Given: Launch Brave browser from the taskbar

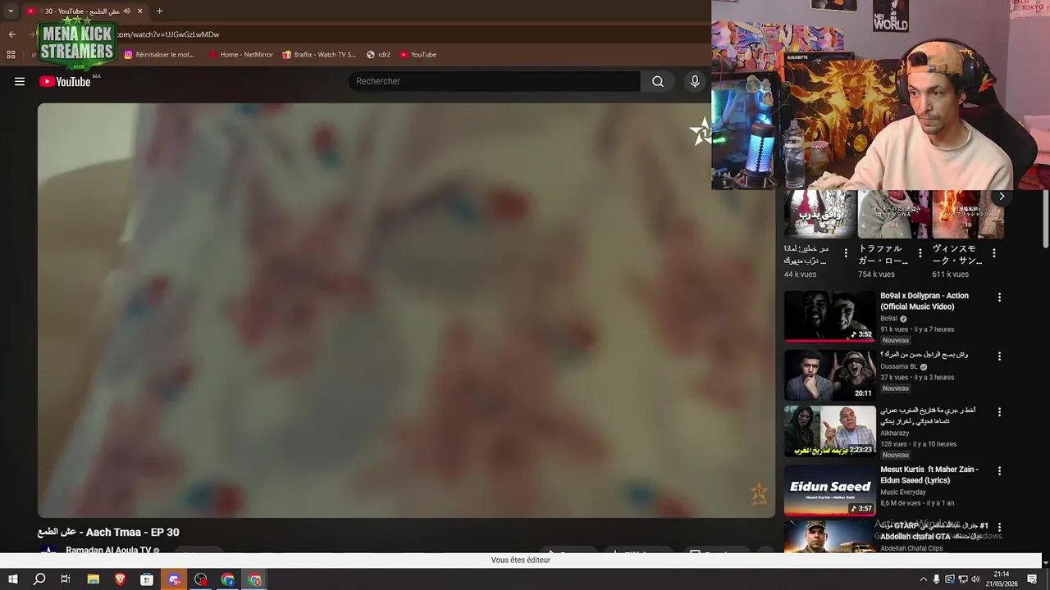Looking at the screenshot, I should click(x=120, y=579).
